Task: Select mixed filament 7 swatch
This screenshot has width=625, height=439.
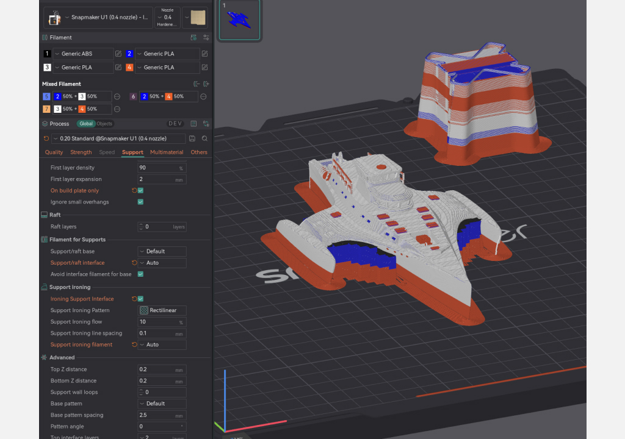Action: (x=46, y=109)
